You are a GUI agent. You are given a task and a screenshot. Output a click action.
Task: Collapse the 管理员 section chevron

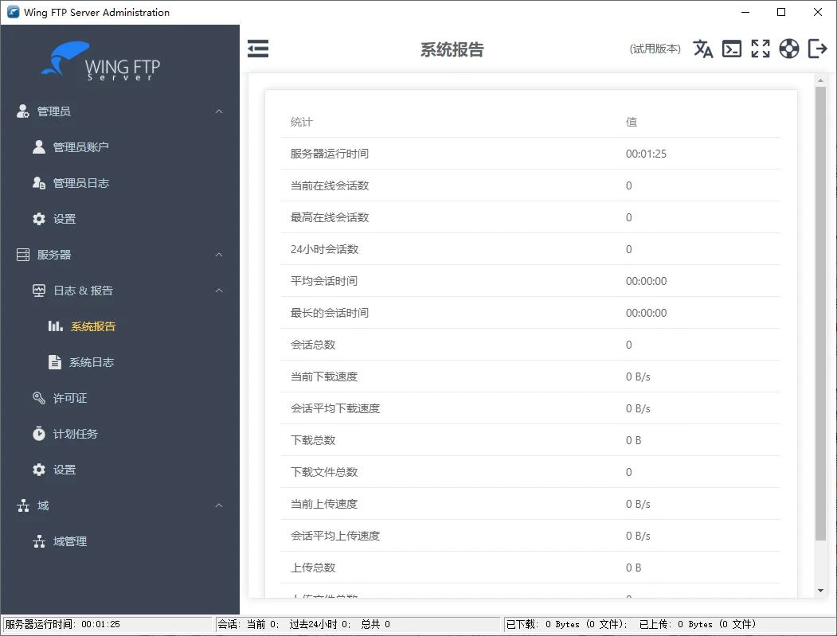pyautogui.click(x=219, y=111)
